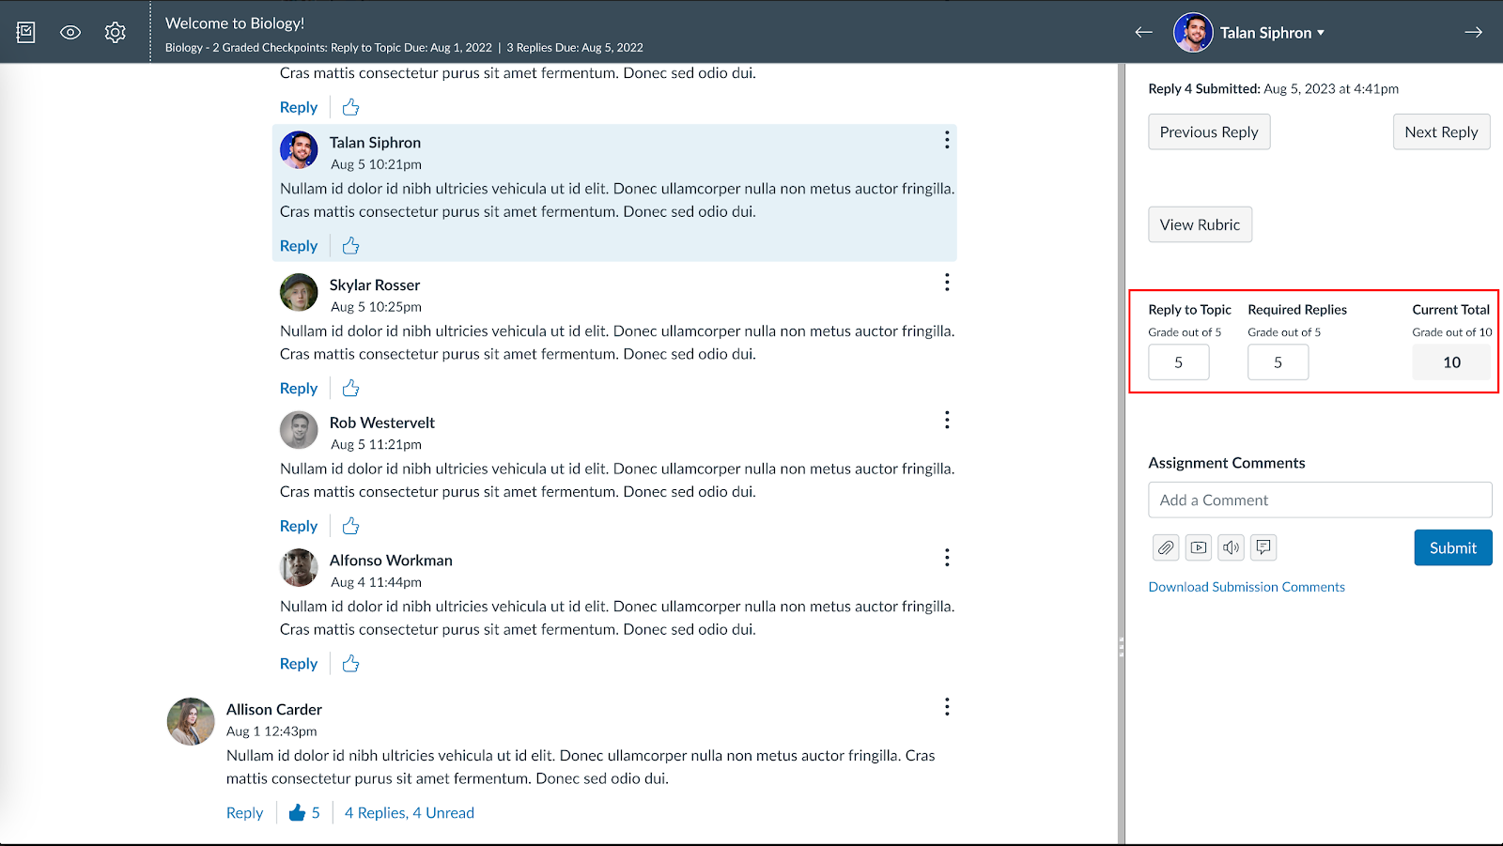Go to next student with right arrow

pyautogui.click(x=1473, y=32)
